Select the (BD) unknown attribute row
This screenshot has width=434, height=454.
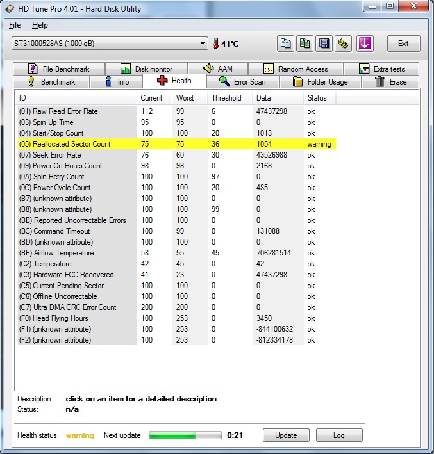point(177,242)
